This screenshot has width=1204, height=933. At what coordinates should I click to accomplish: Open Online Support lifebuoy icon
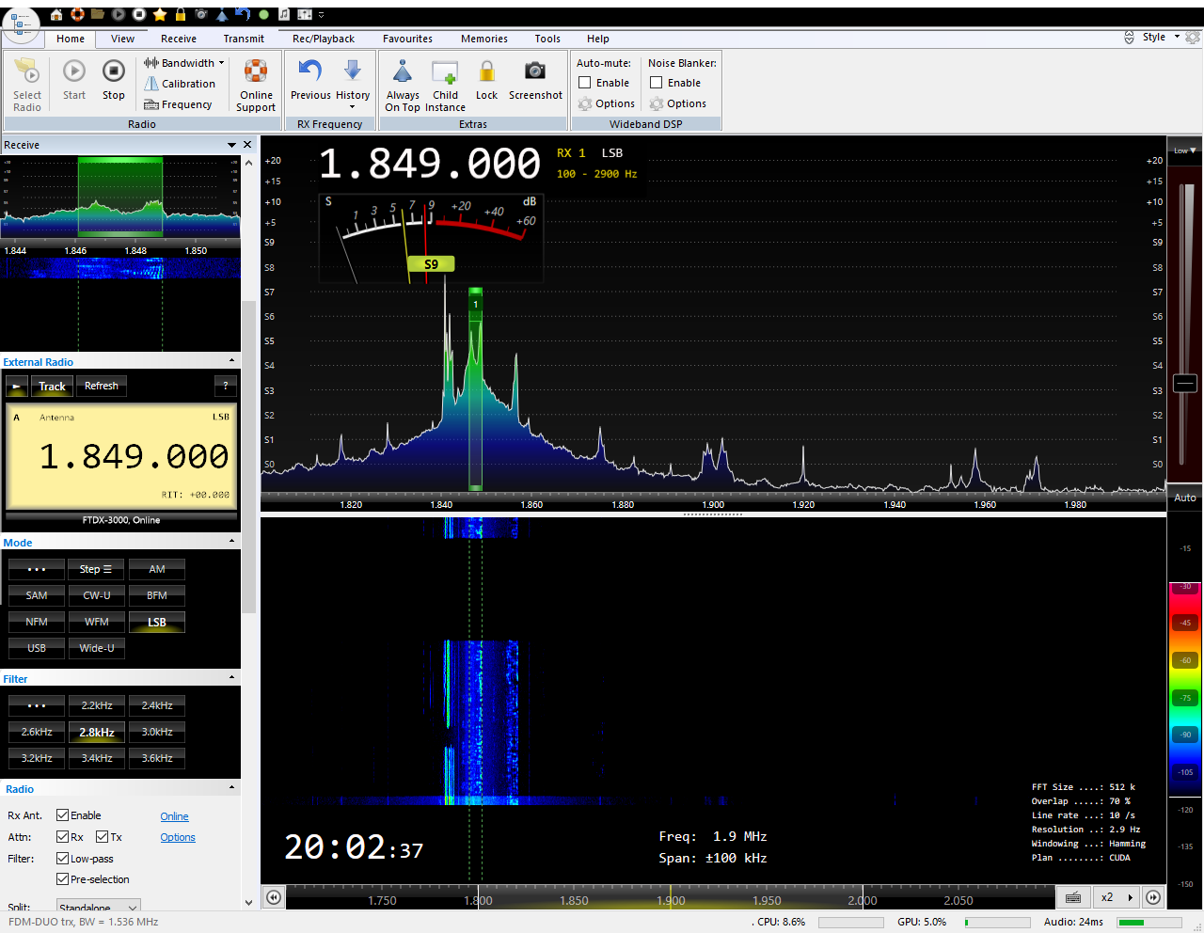[256, 72]
